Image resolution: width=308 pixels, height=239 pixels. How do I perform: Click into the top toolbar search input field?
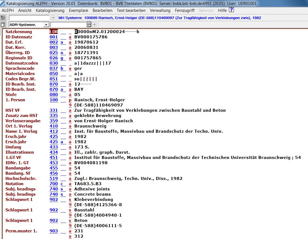pos(29,18)
